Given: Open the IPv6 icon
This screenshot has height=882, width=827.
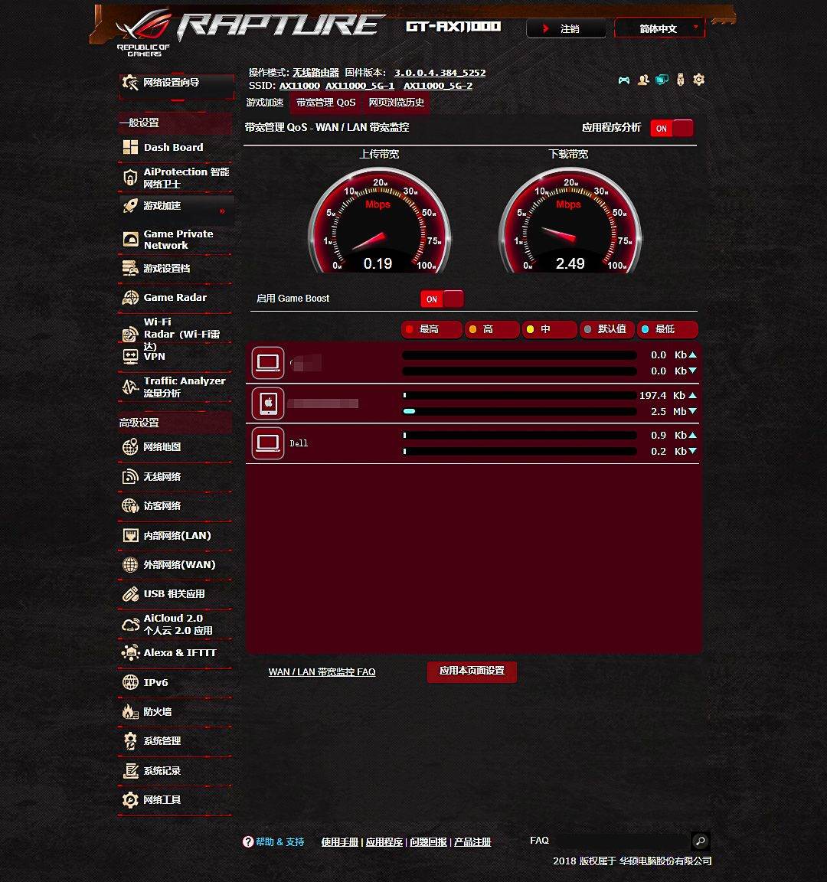Looking at the screenshot, I should 130,682.
